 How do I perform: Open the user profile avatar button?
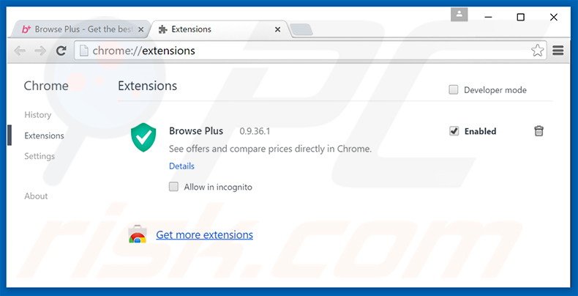click(x=459, y=14)
